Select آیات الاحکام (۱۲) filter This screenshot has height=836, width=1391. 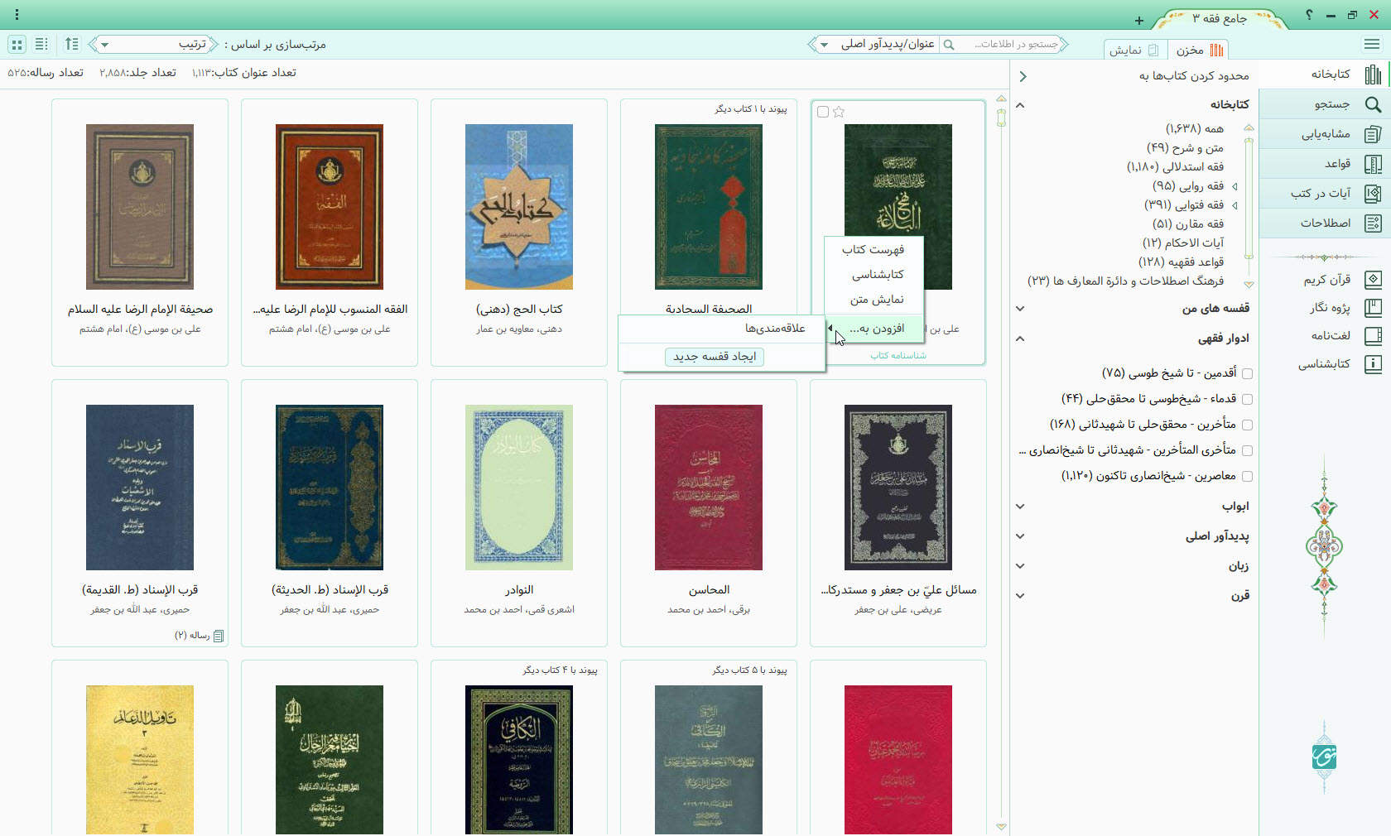point(1183,243)
